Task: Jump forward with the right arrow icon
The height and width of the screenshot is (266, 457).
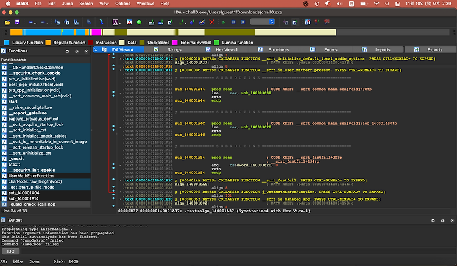Action: pyautogui.click(x=43, y=22)
